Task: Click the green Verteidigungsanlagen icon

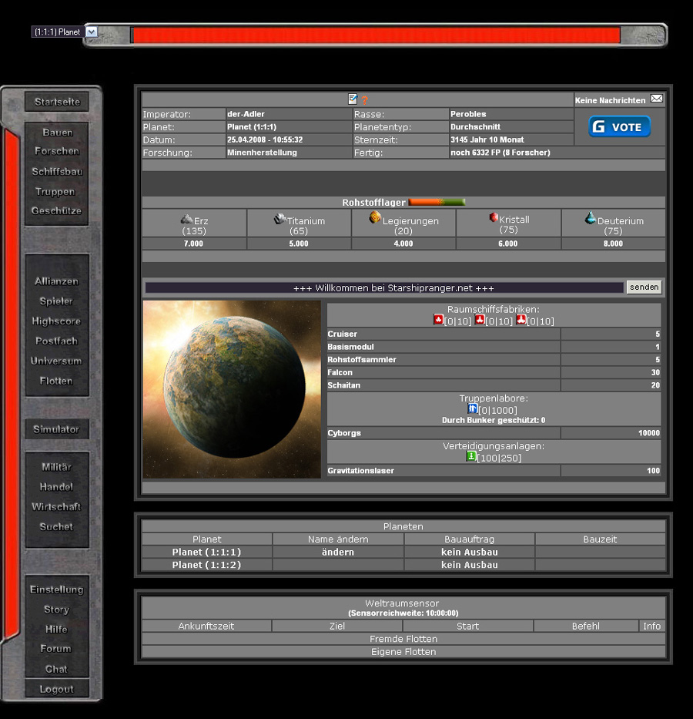Action: pos(471,457)
